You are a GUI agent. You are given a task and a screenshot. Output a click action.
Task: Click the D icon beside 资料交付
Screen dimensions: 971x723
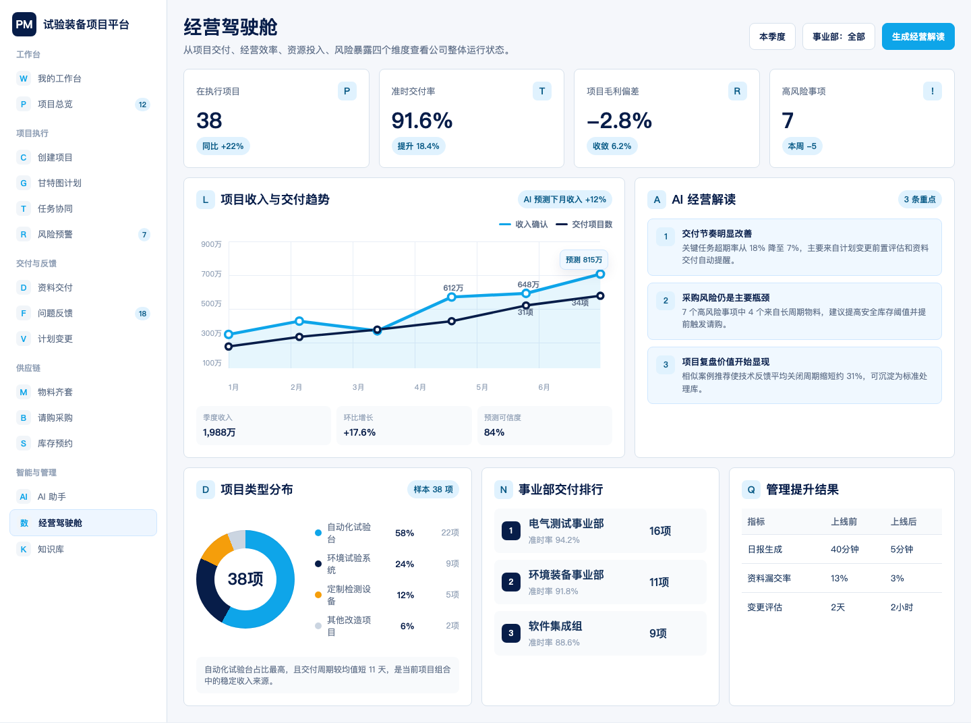[24, 287]
